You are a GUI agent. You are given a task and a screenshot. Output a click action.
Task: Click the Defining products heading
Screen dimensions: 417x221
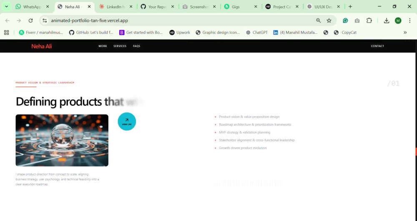[80, 102]
